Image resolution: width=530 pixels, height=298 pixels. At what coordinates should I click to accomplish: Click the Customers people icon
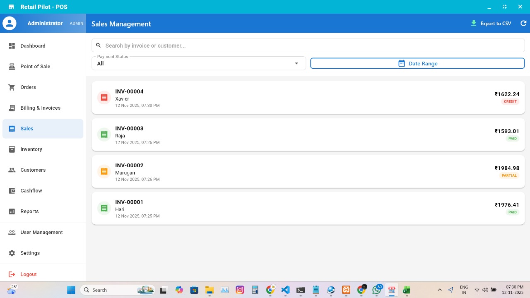coord(12,170)
